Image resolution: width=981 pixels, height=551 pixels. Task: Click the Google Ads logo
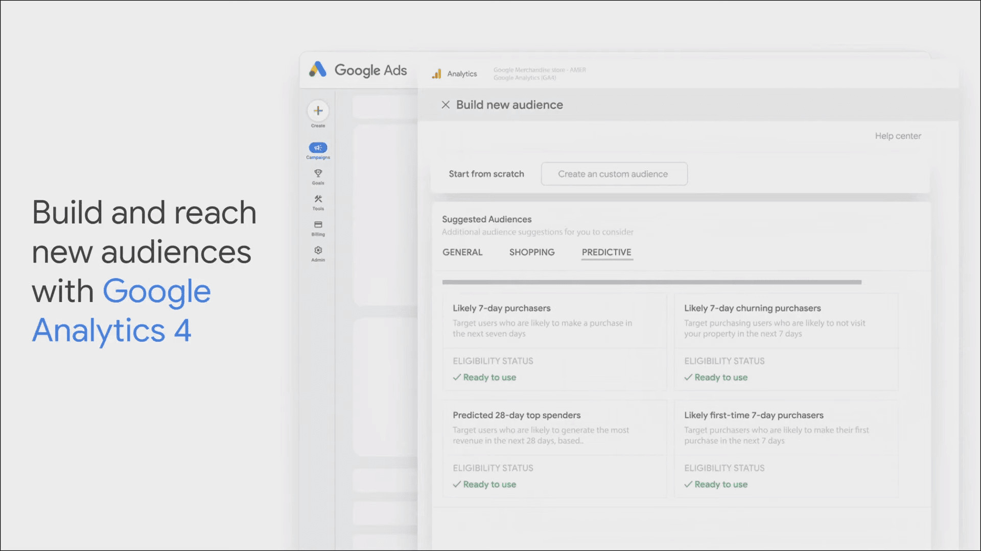click(358, 70)
